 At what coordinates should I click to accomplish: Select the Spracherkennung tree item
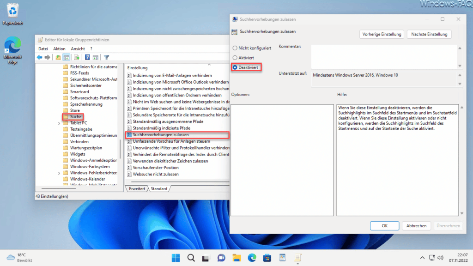[86, 104]
